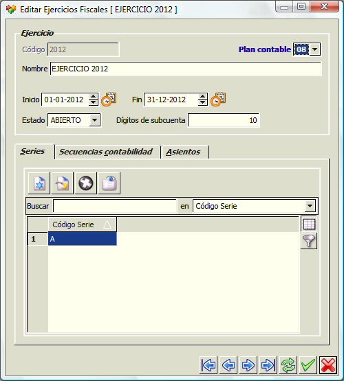Viewport: 344px width, 381px height.
Task: Click the Fin date field 31-12-2012
Action: [171, 100]
